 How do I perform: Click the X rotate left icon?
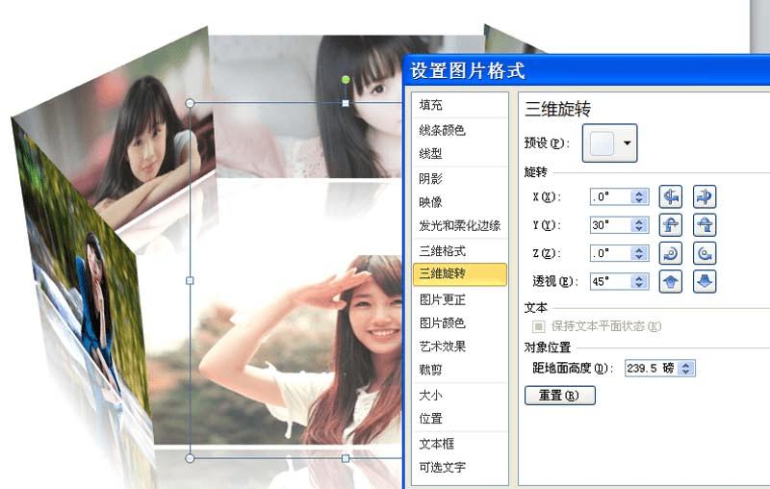pyautogui.click(x=670, y=197)
